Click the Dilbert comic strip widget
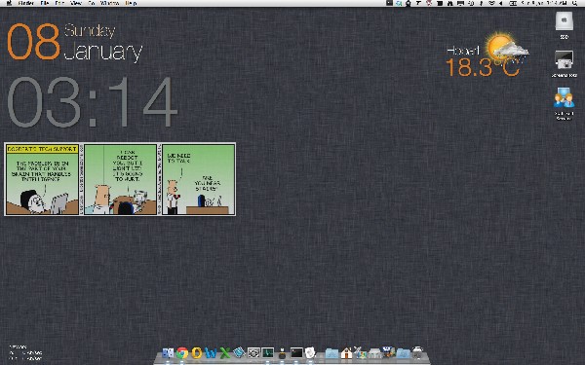This screenshot has height=365, width=585. click(120, 179)
